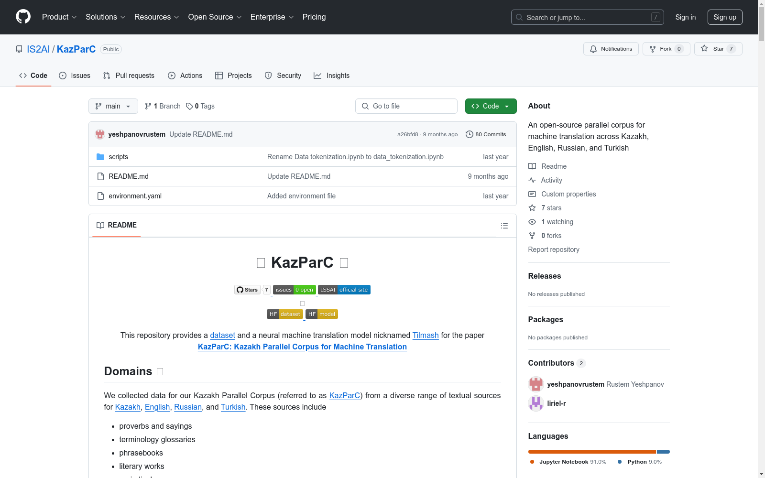Open the Pricing page link
The height and width of the screenshot is (478, 765).
(314, 17)
